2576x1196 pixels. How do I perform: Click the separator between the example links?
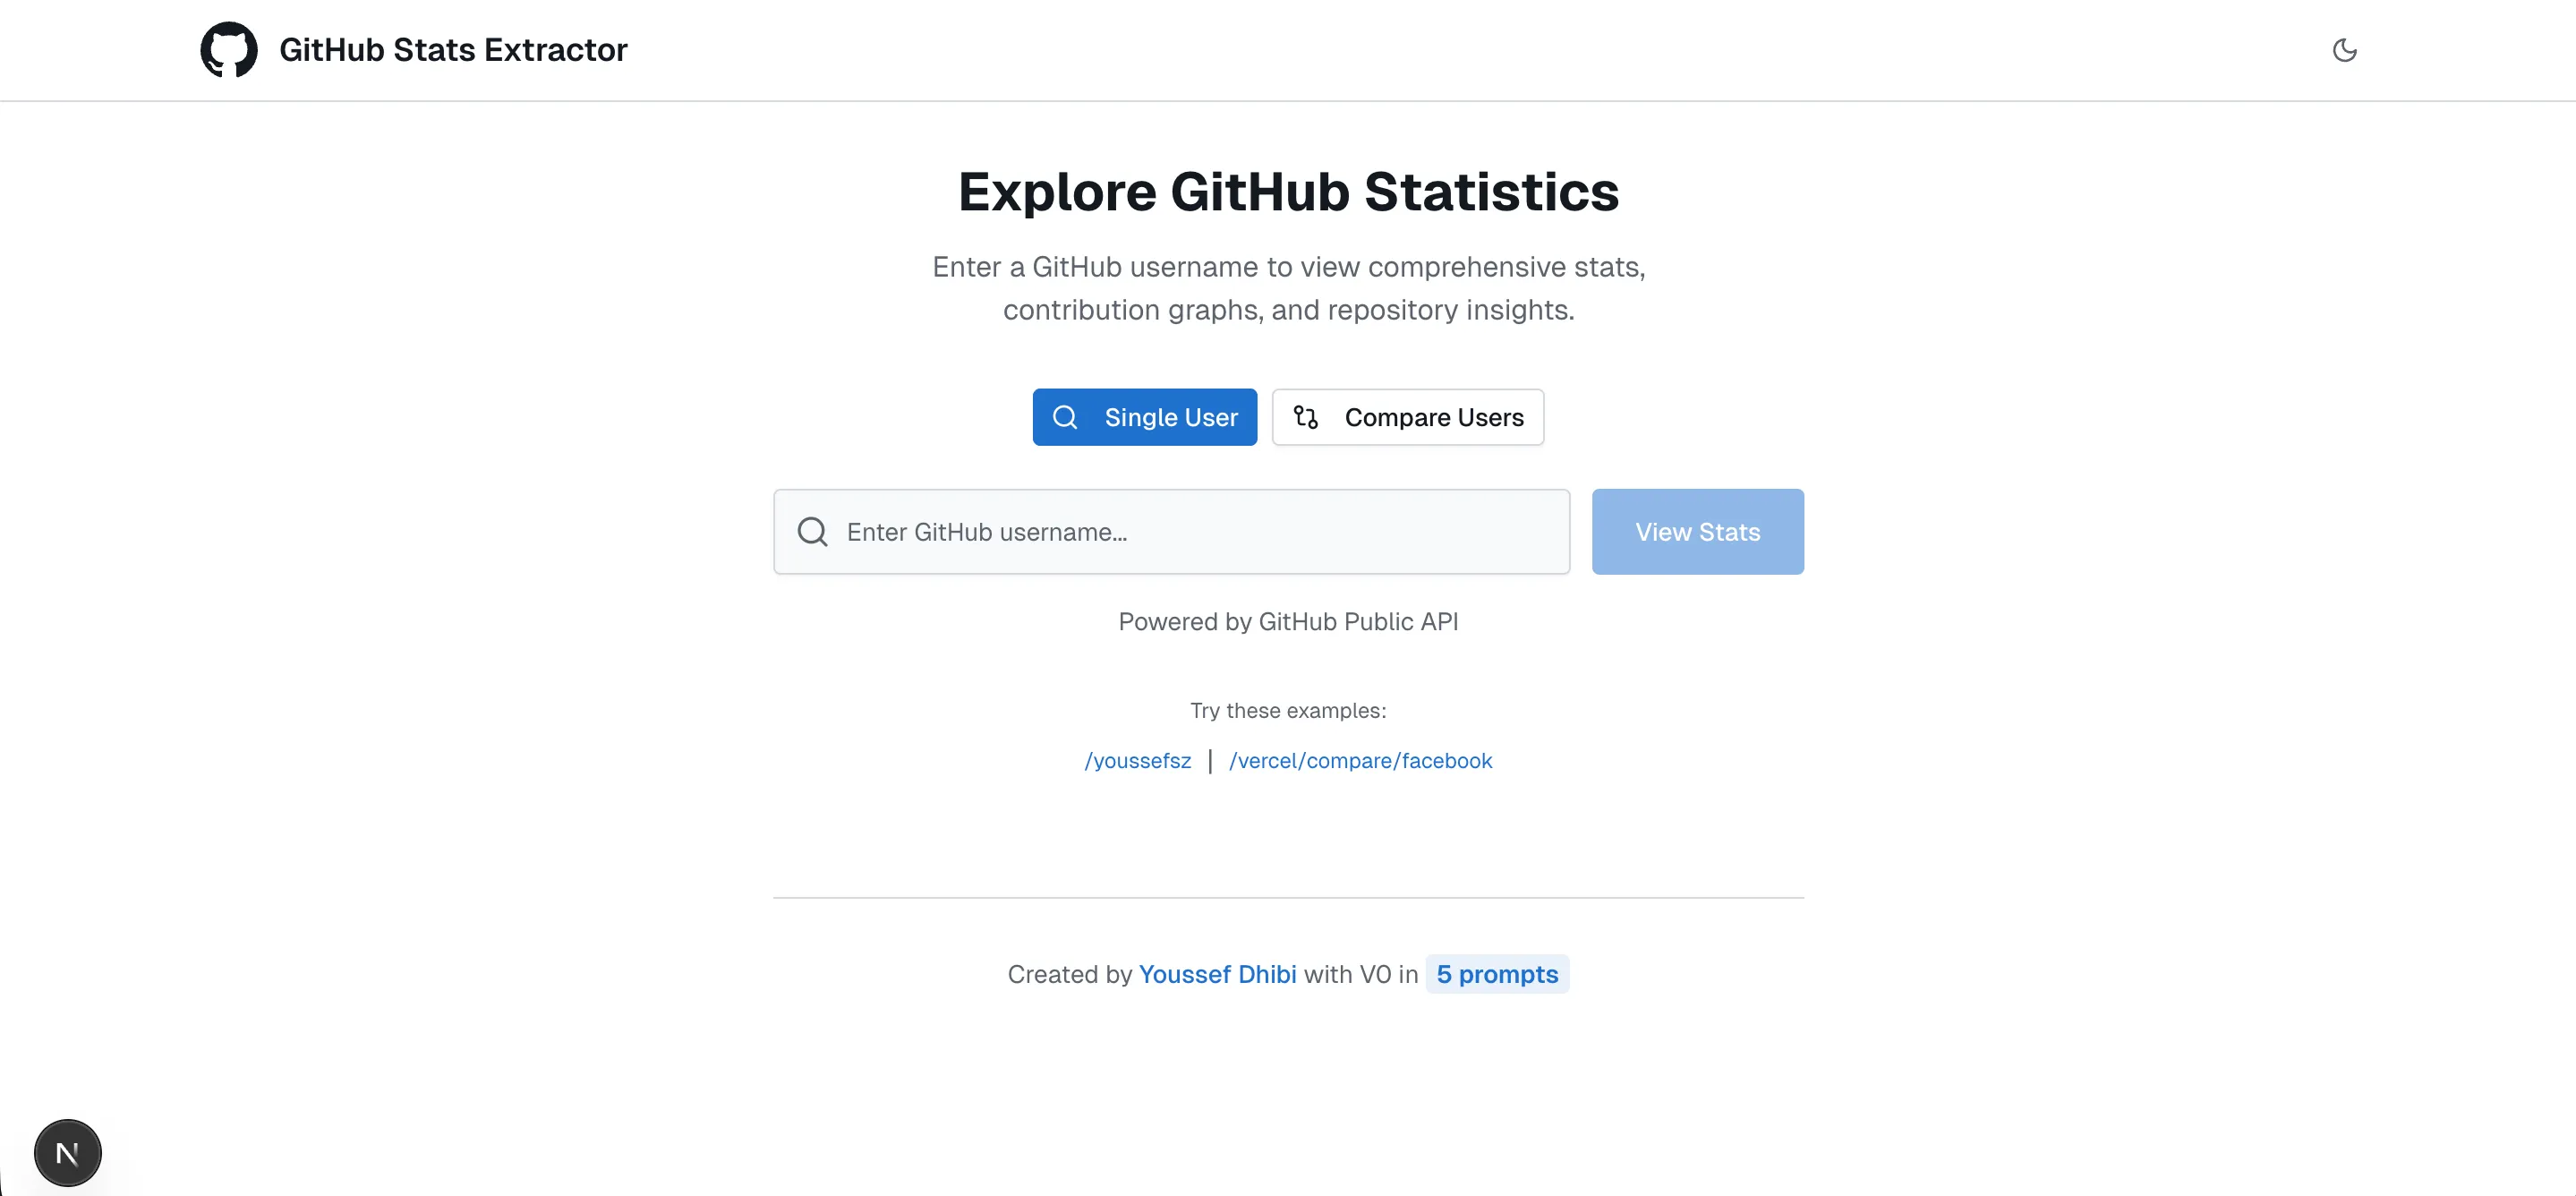(x=1210, y=760)
